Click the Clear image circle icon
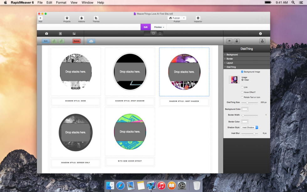307x192 pixels. tap(242, 80)
